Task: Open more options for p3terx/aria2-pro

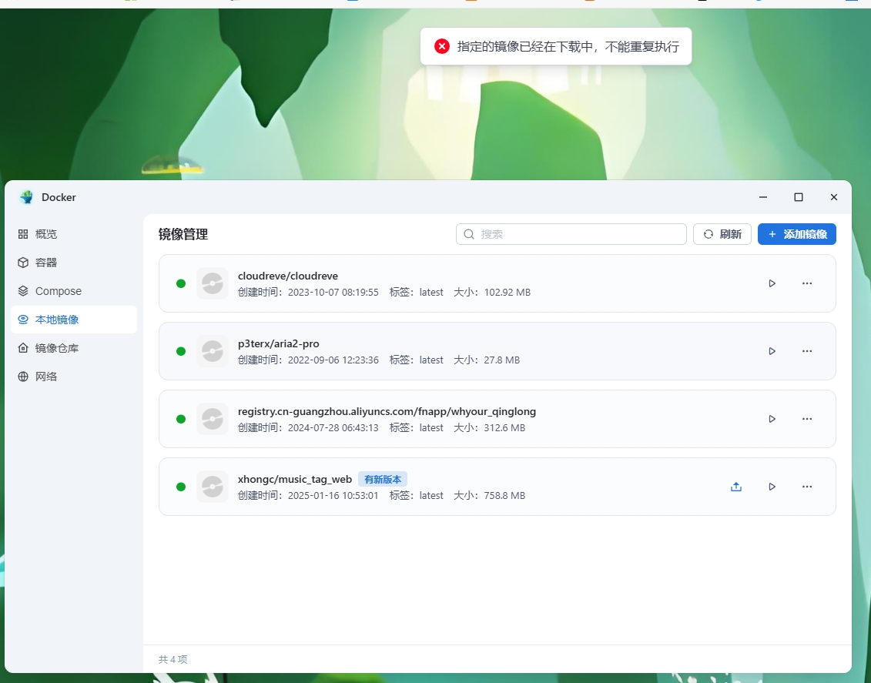Action: (x=807, y=351)
